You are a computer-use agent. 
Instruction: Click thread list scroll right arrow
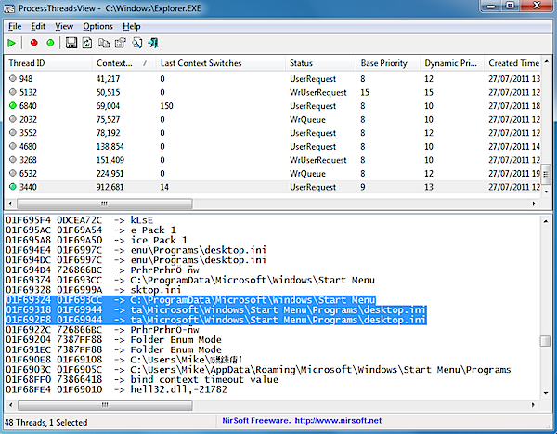(x=534, y=204)
